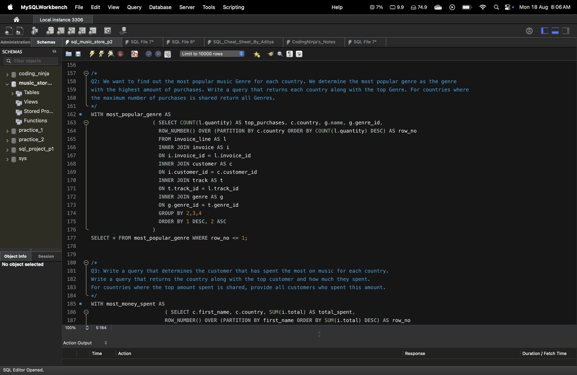Toggle stop execution on error
This screenshot has height=375, width=577.
click(x=135, y=54)
